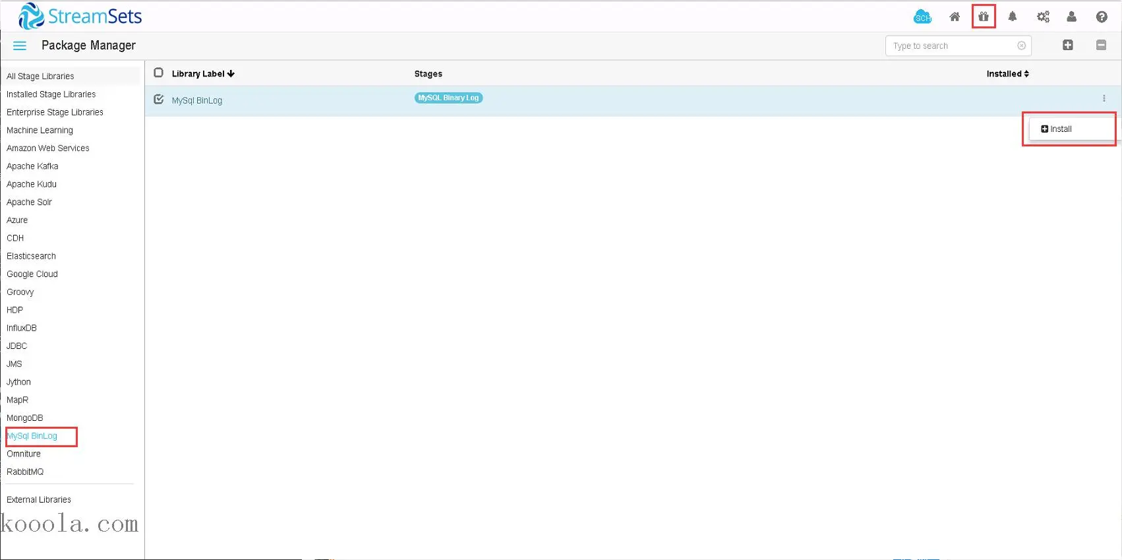The height and width of the screenshot is (560, 1122).
Task: Click the plus install libraries icon
Action: click(1068, 45)
